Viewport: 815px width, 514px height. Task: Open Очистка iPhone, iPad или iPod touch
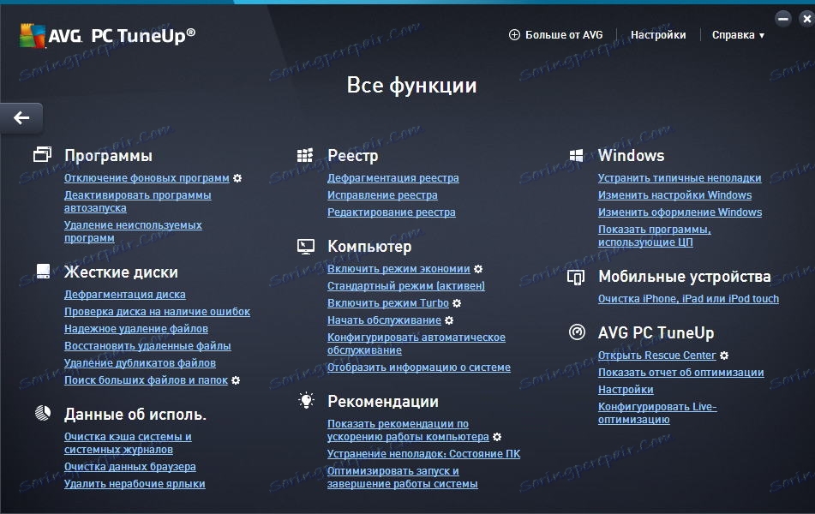point(688,299)
